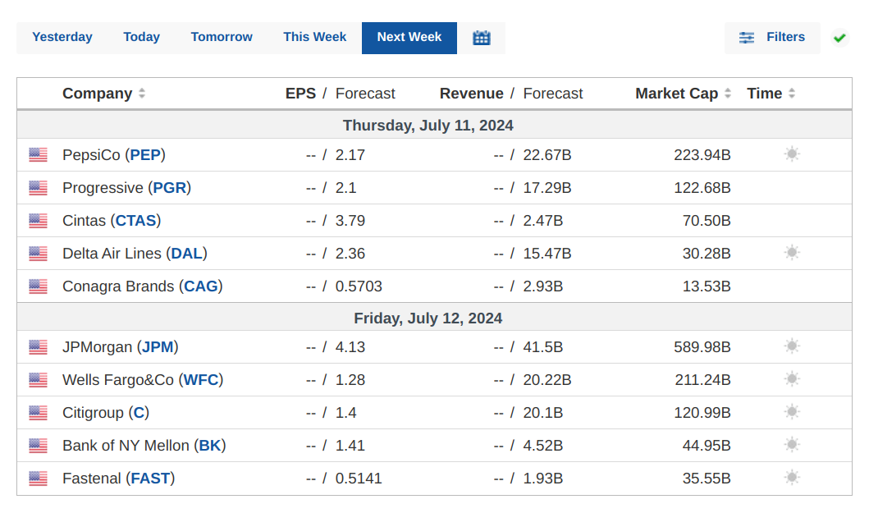Click the US flag in Fastenal row
The height and width of the screenshot is (513, 869).
click(39, 478)
